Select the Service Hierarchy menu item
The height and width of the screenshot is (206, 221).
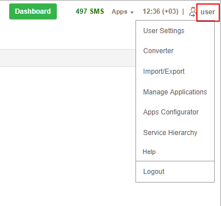170,133
